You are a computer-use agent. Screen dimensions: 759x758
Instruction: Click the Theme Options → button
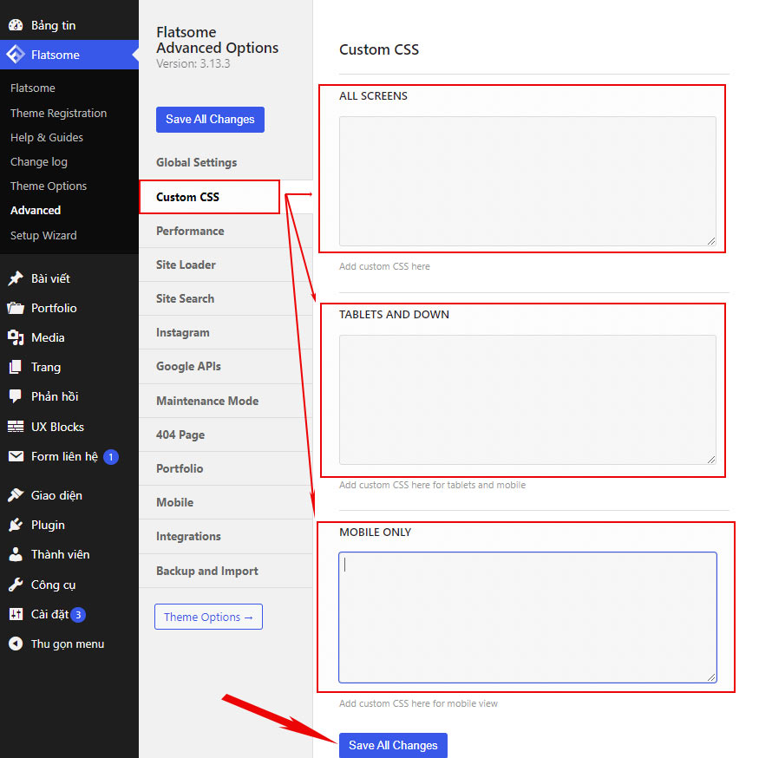[x=208, y=617]
